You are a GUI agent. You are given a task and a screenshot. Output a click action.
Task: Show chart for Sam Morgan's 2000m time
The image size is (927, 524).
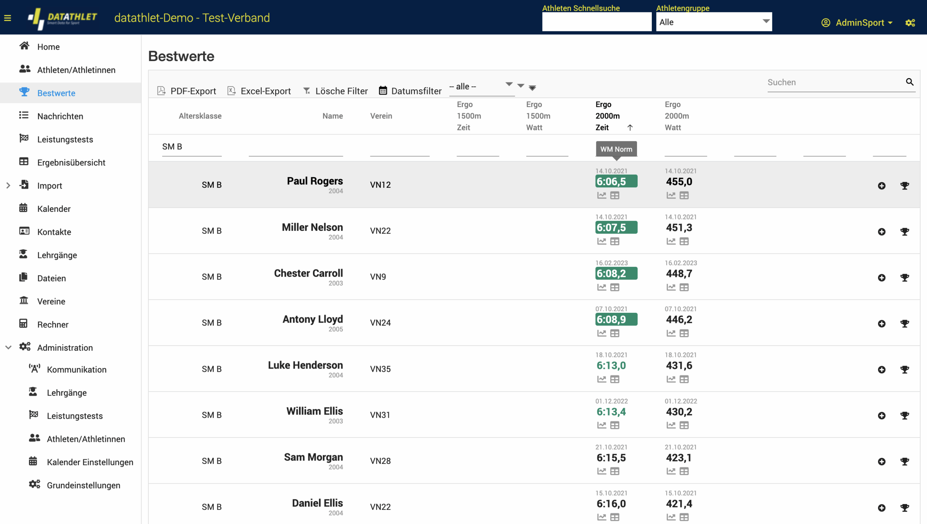(x=601, y=471)
